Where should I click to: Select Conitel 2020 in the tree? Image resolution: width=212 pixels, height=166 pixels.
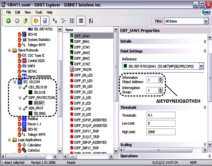click(36, 61)
